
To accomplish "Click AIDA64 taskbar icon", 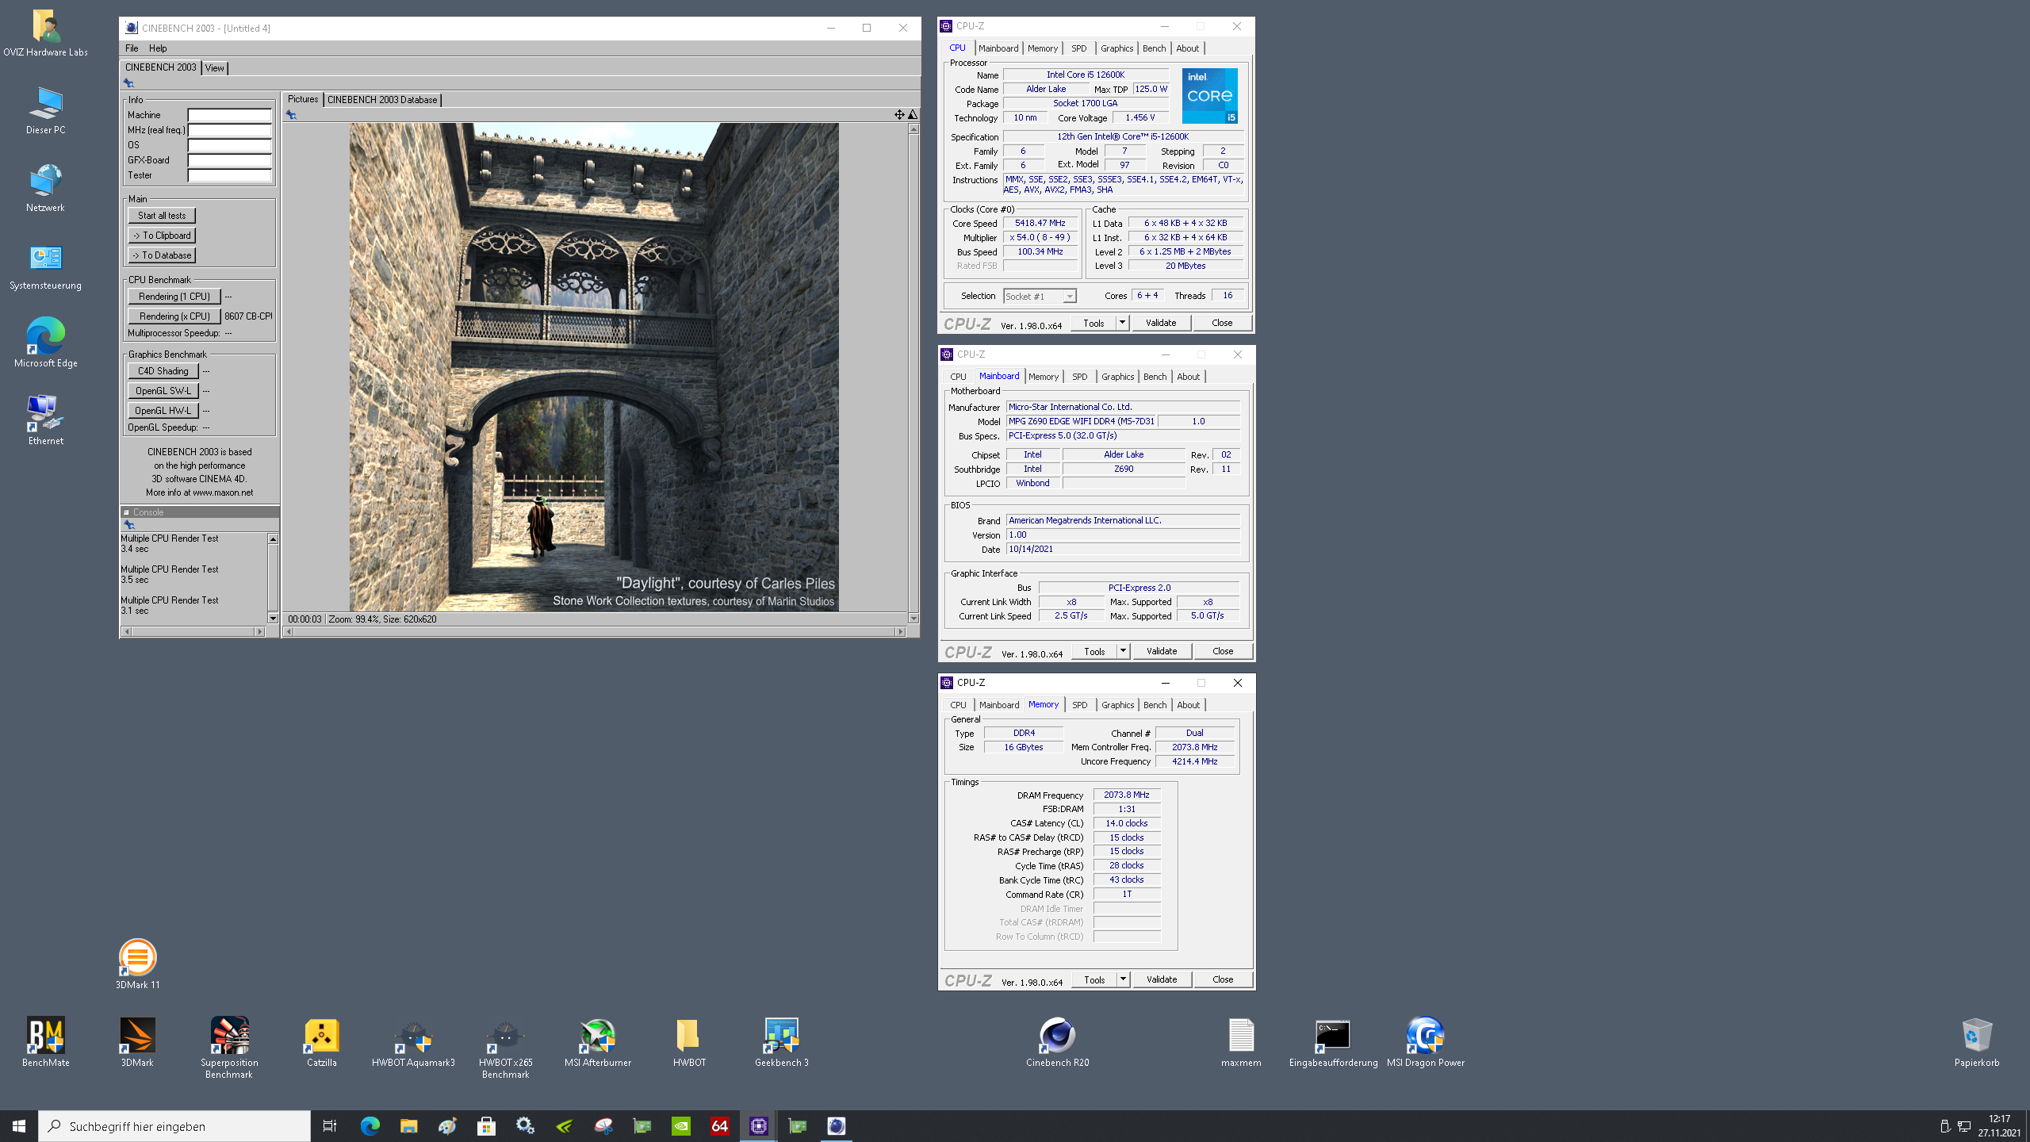I will [x=719, y=1126].
